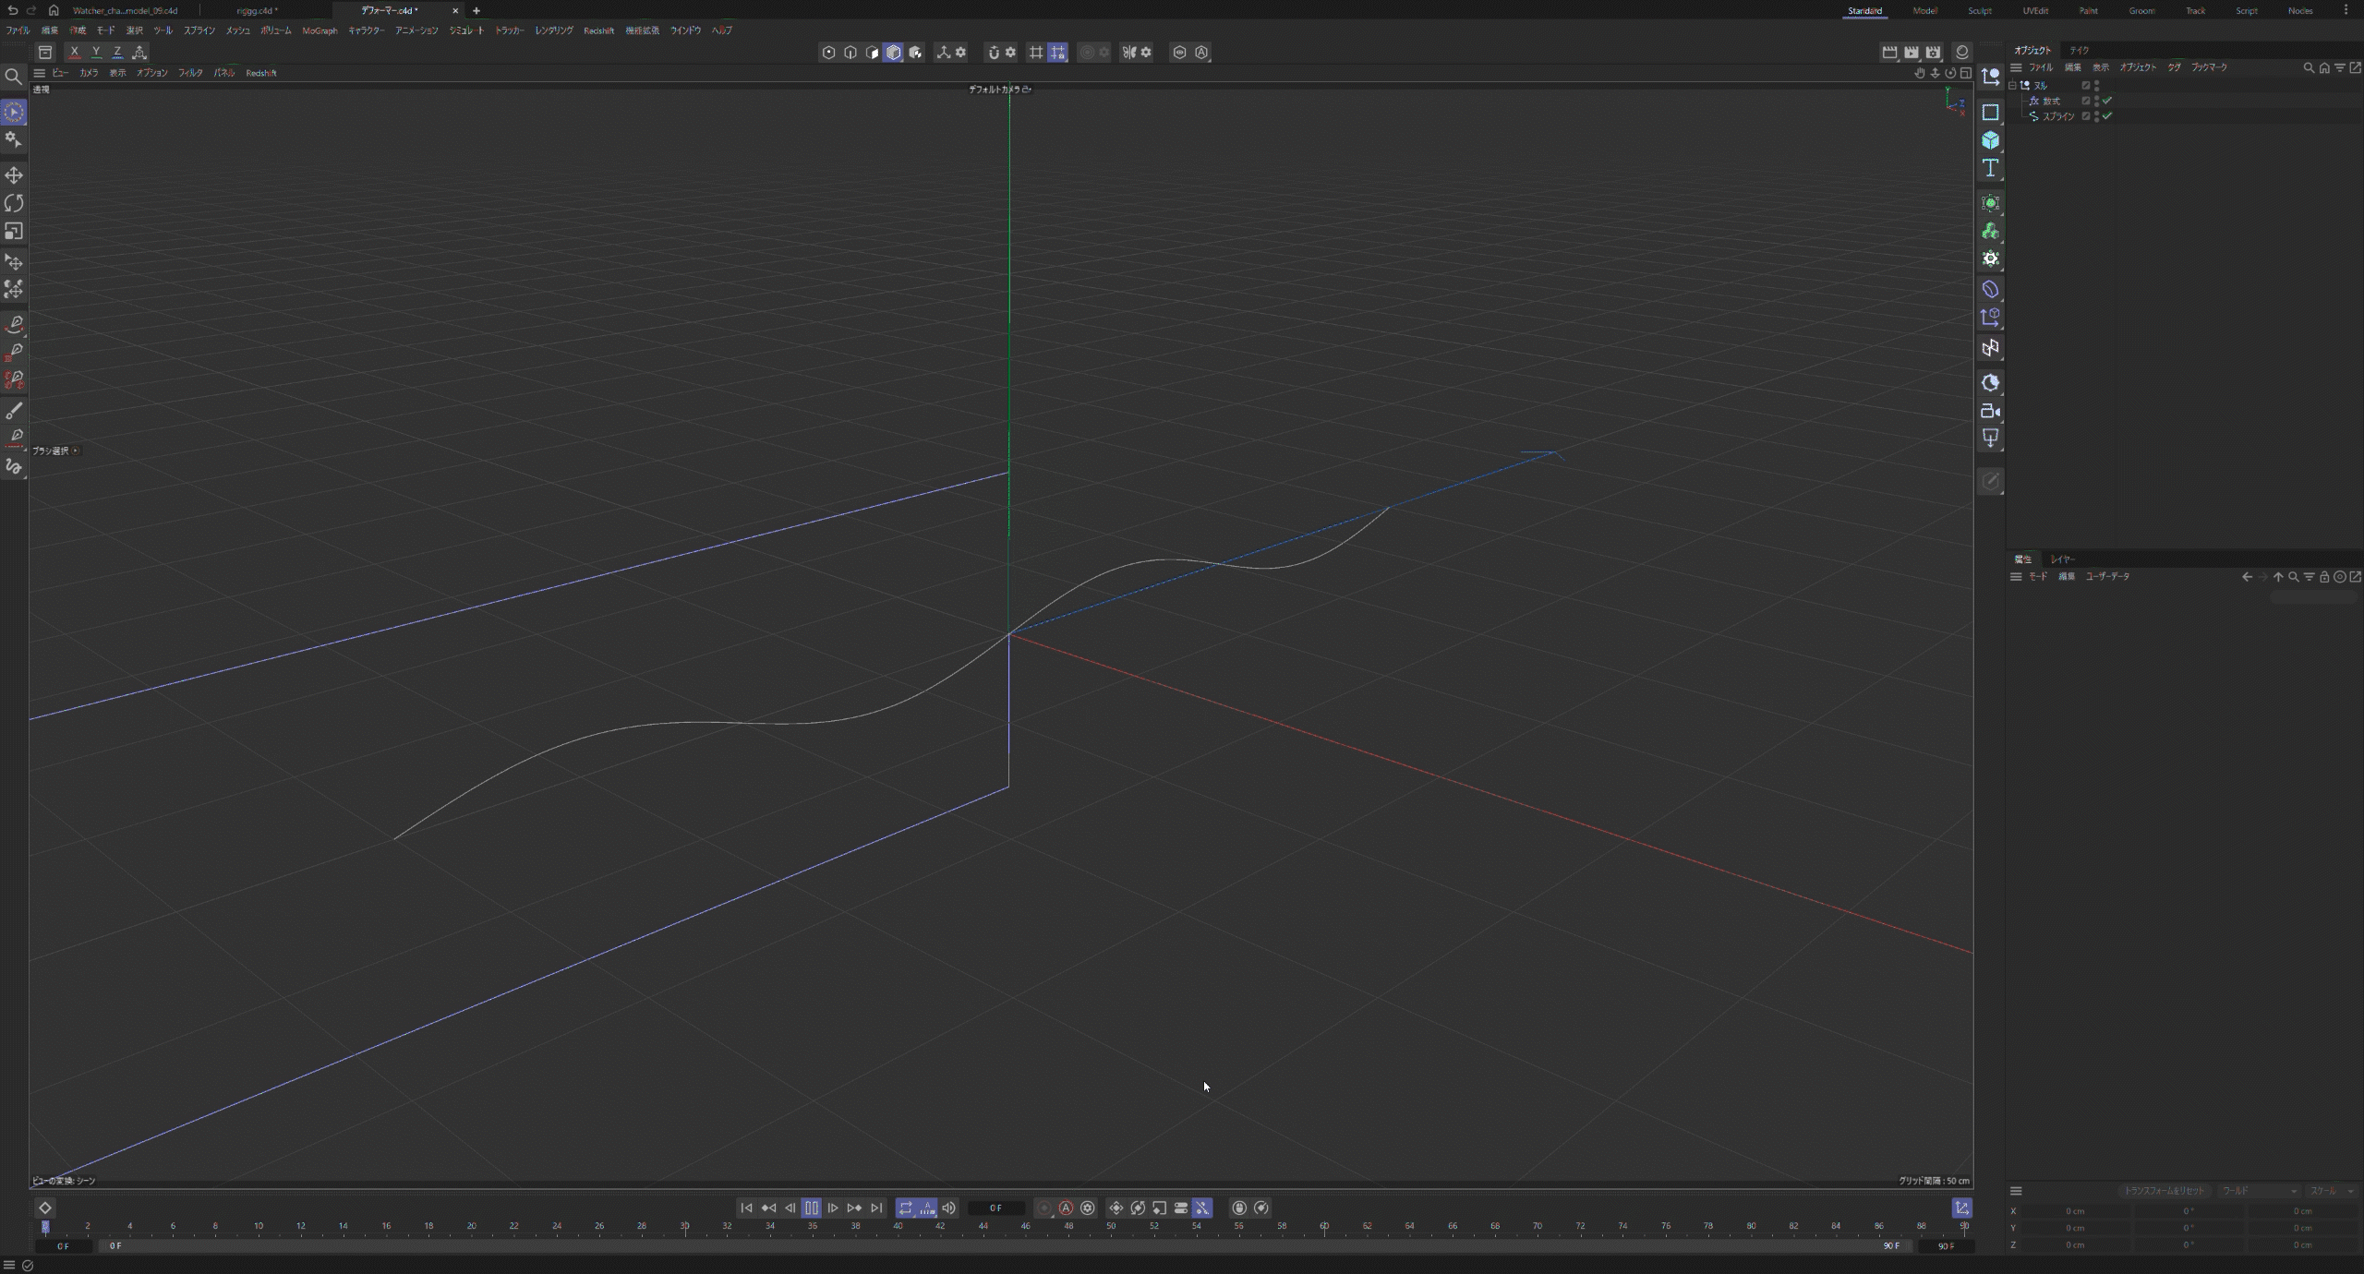Click the current frame 0 F field
This screenshot has height=1274, width=2364.
point(995,1208)
